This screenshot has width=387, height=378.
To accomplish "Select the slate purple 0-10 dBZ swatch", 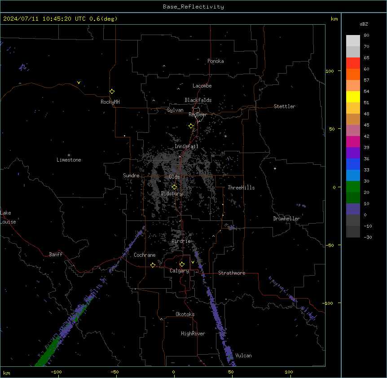I will (x=353, y=209).
